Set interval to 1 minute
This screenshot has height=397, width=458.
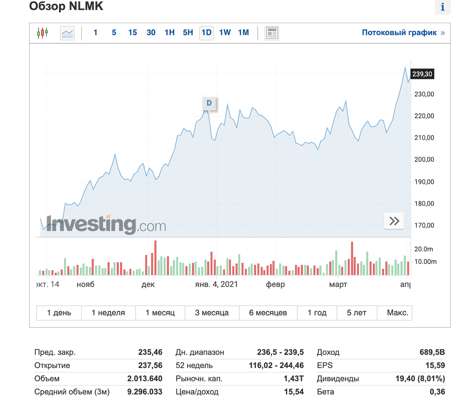click(96, 33)
